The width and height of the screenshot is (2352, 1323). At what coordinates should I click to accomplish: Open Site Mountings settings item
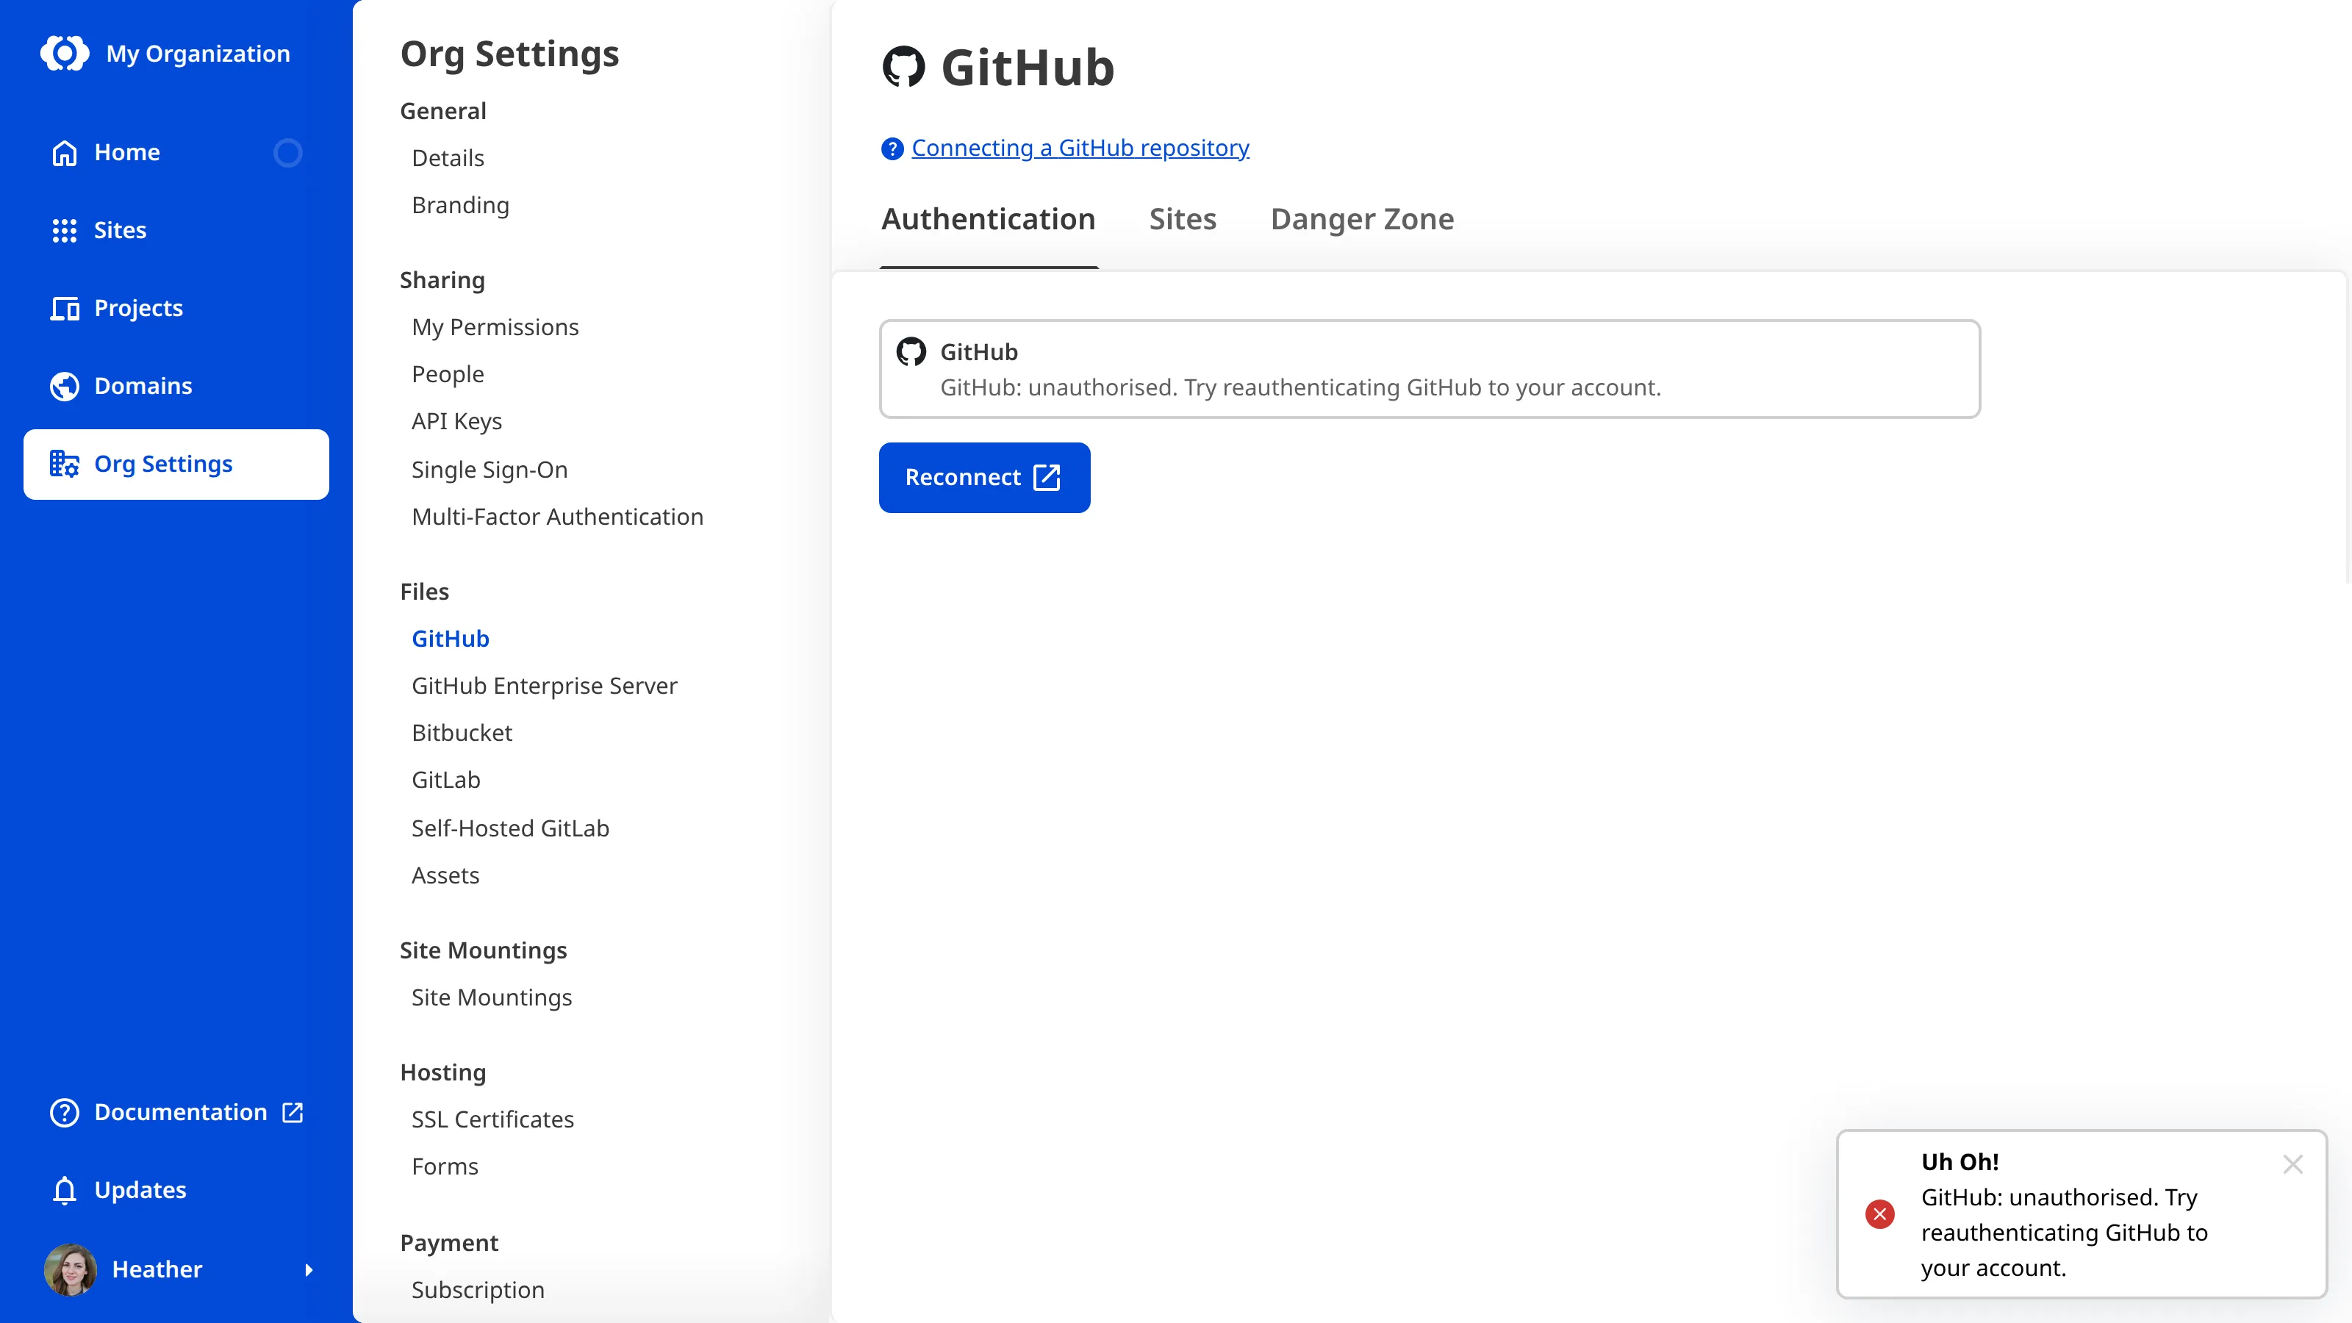point(491,998)
